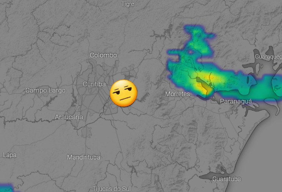
Task: Click the Mandirituba map label
Action: (83, 157)
